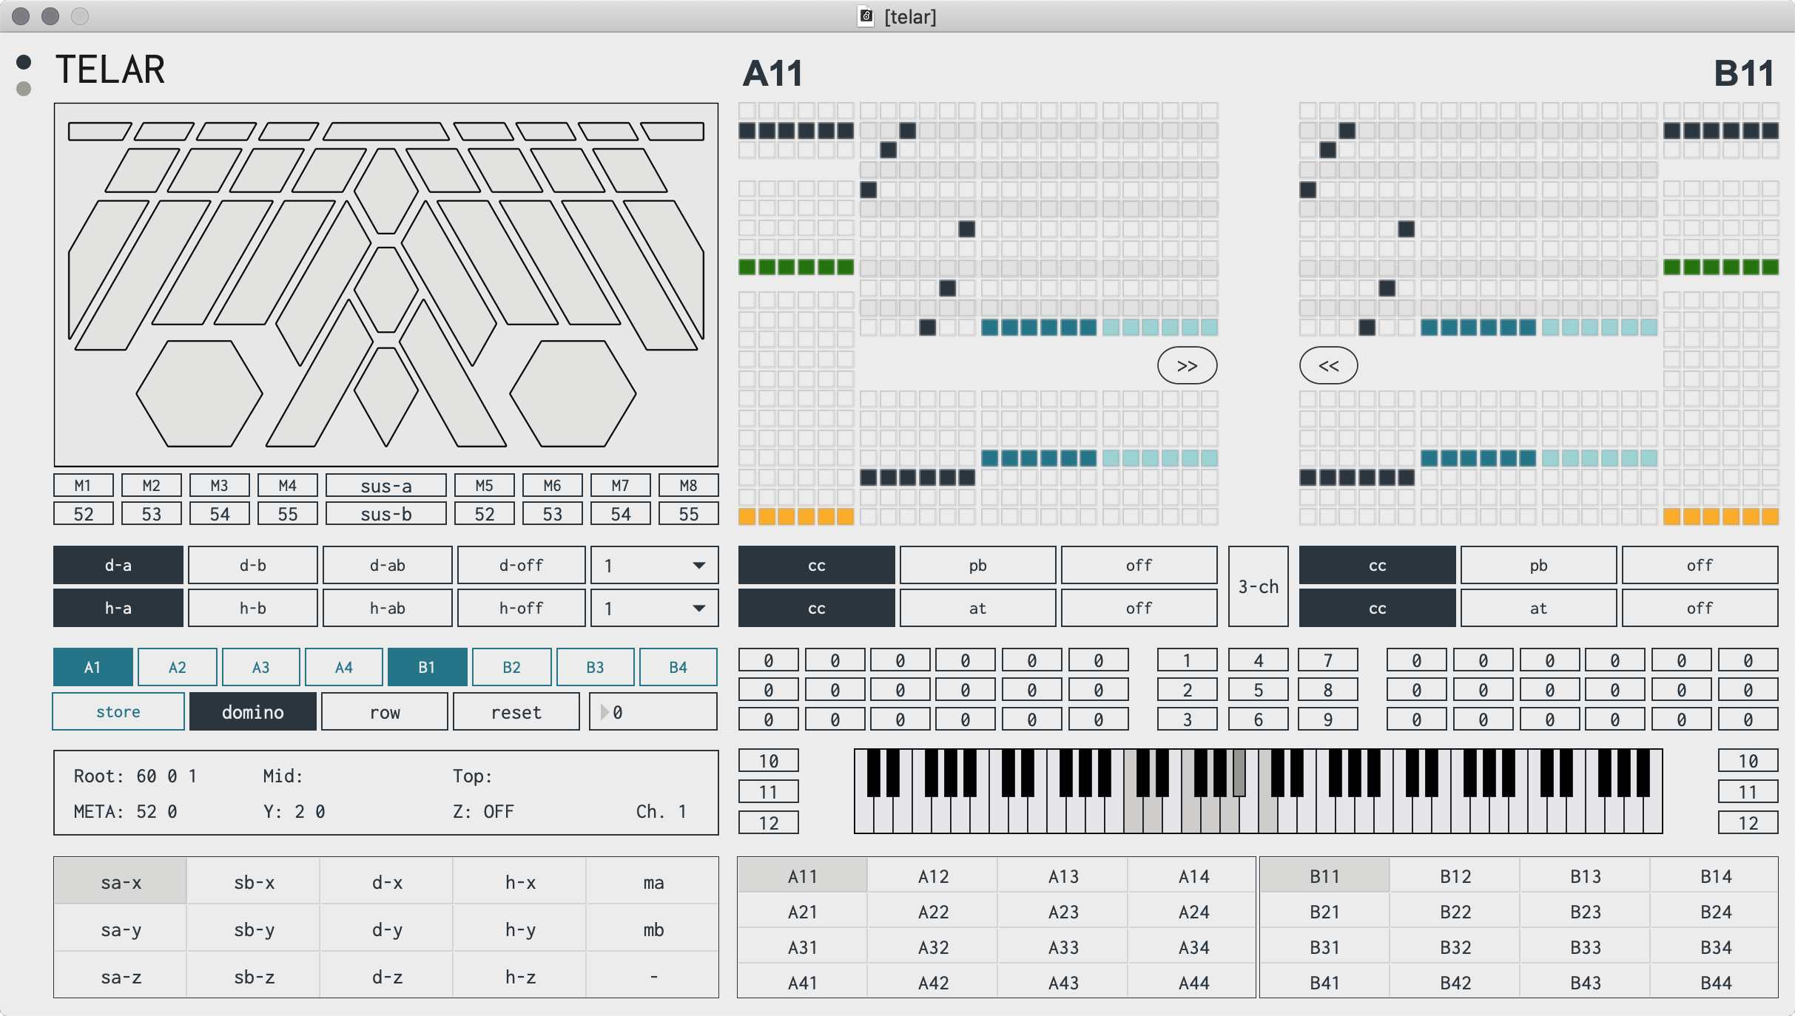Switch to the A2 preset tab
The width and height of the screenshot is (1795, 1016).
pos(178,668)
